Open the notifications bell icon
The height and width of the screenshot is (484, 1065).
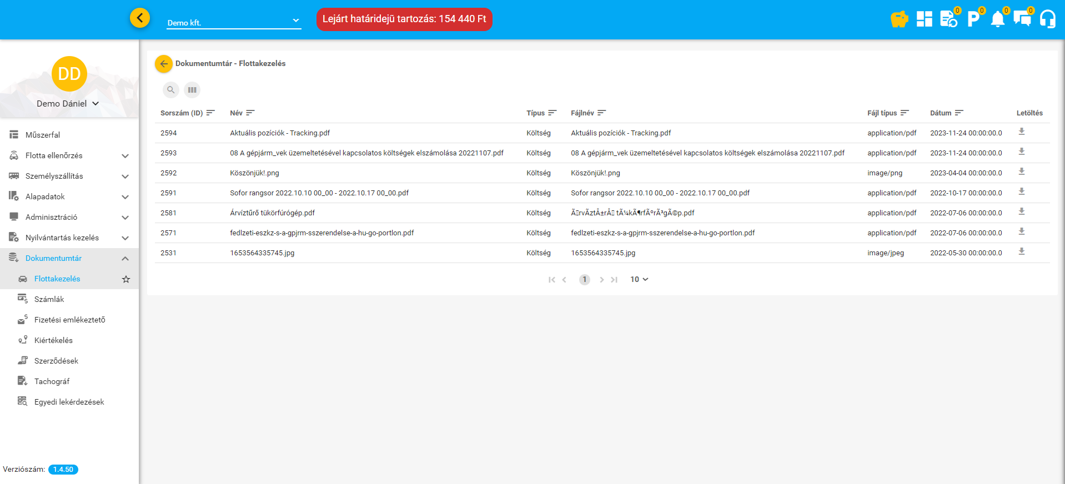[997, 19]
